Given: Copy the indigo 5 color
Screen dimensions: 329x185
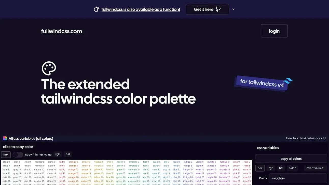Looking at the screenshot, I should click(x=188, y=166).
